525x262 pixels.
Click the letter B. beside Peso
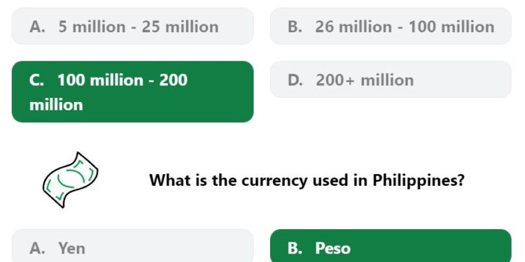295,248
